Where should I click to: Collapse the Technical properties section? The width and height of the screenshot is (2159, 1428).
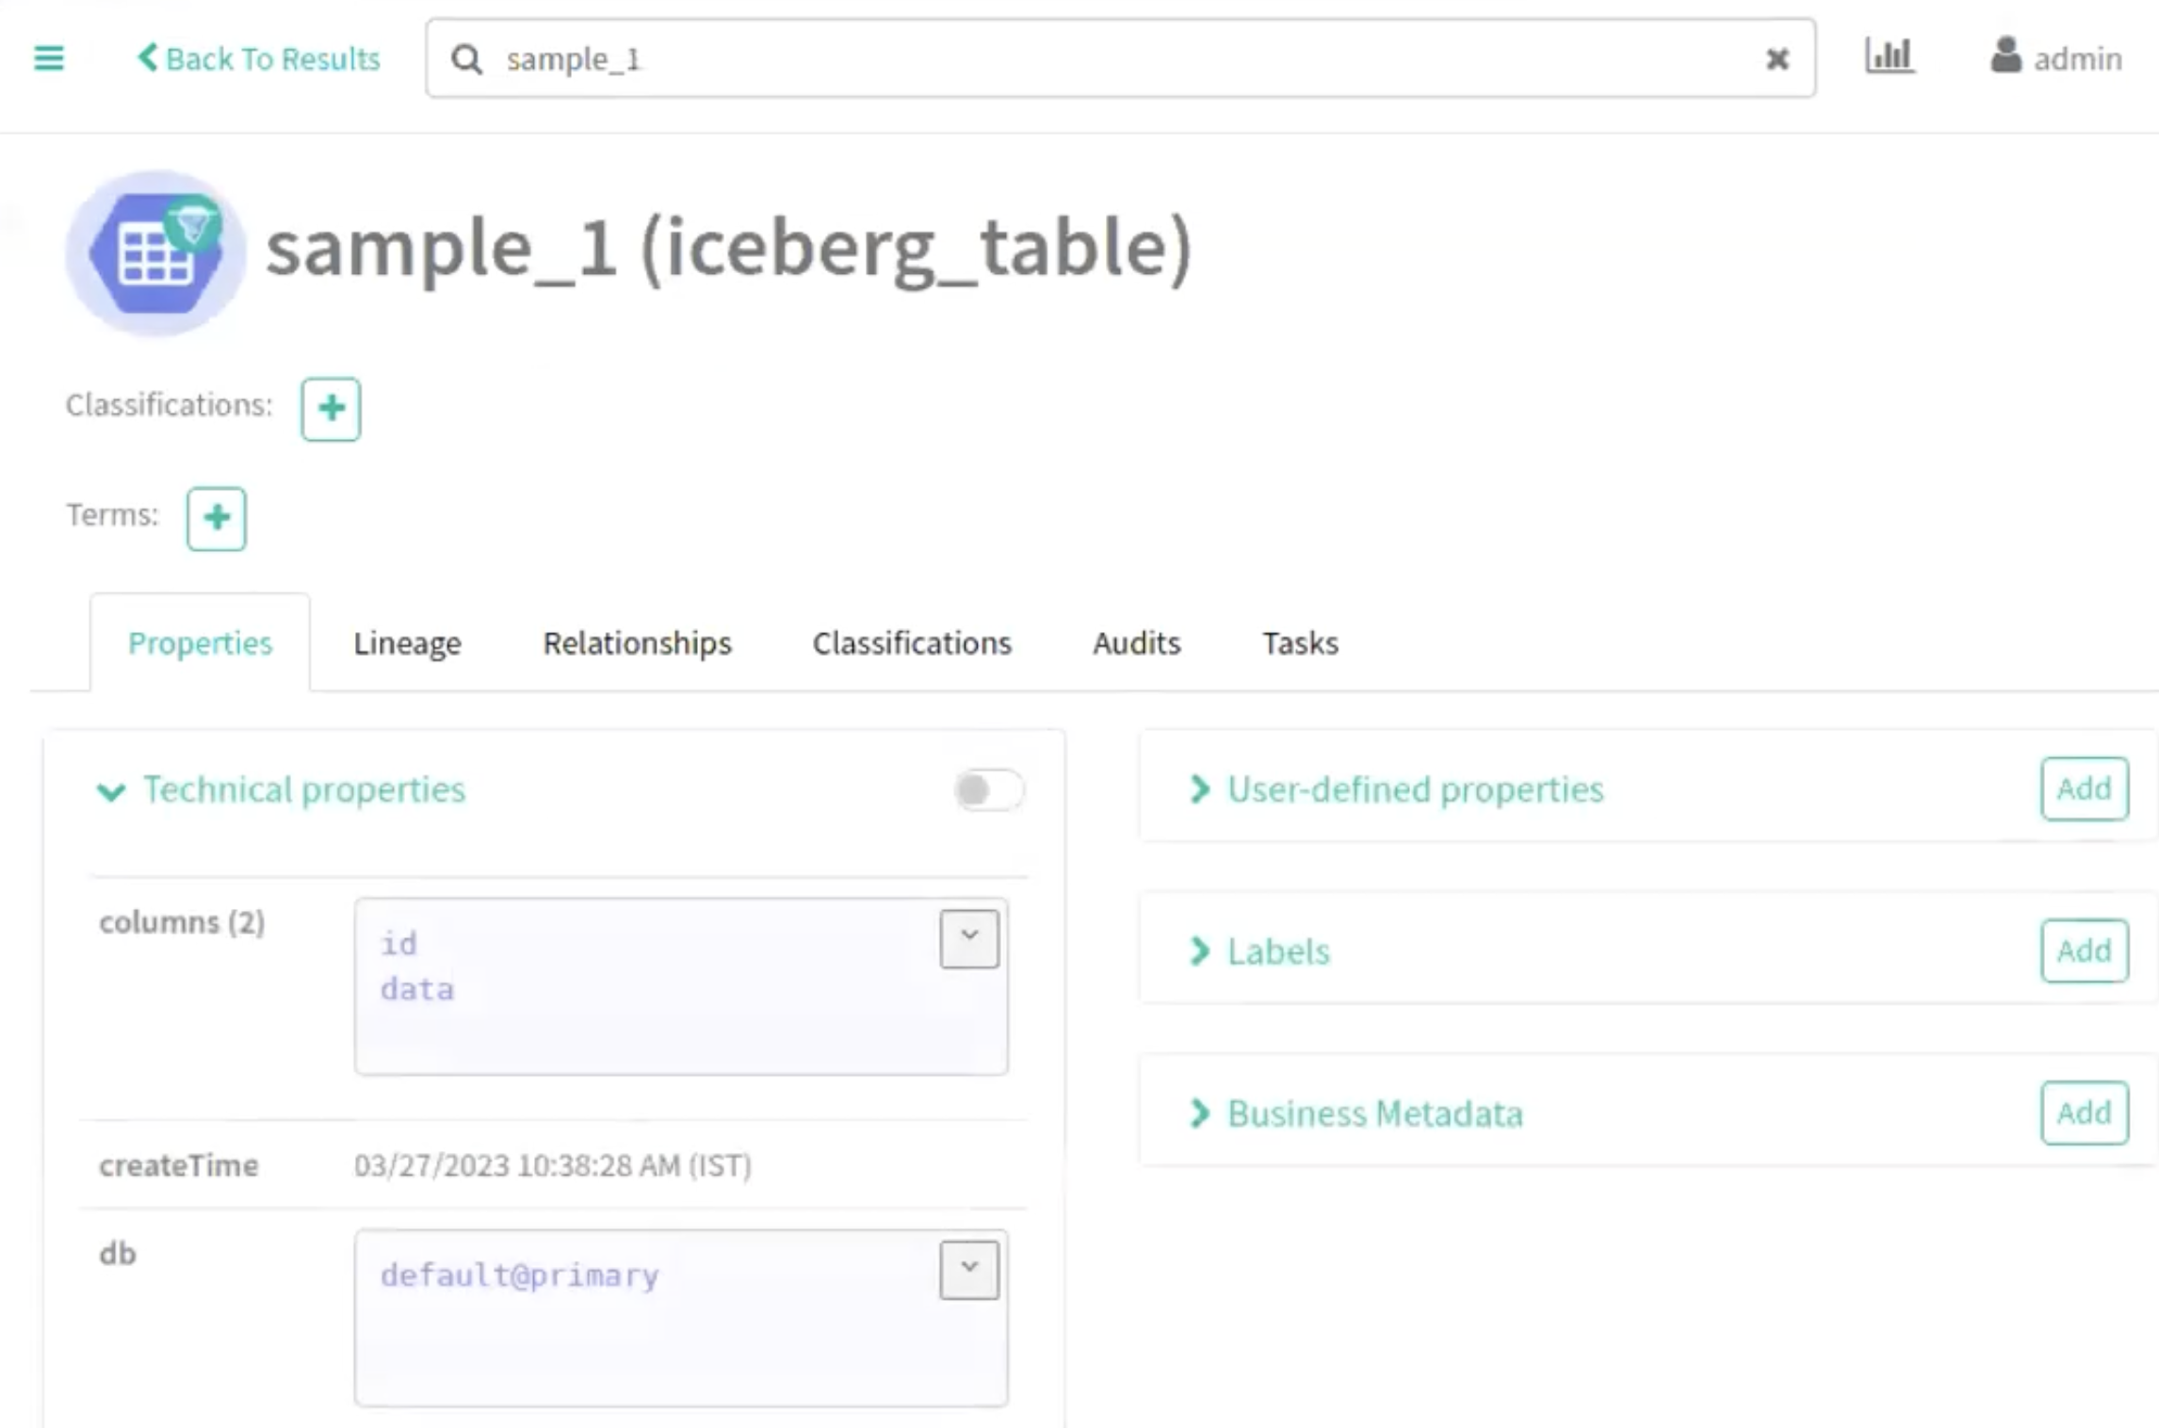click(x=112, y=791)
